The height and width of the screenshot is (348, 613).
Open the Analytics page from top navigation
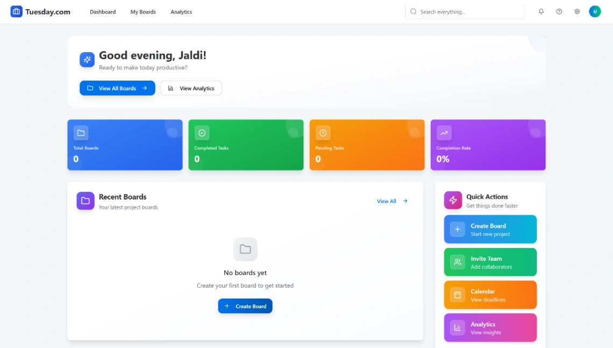[181, 11]
